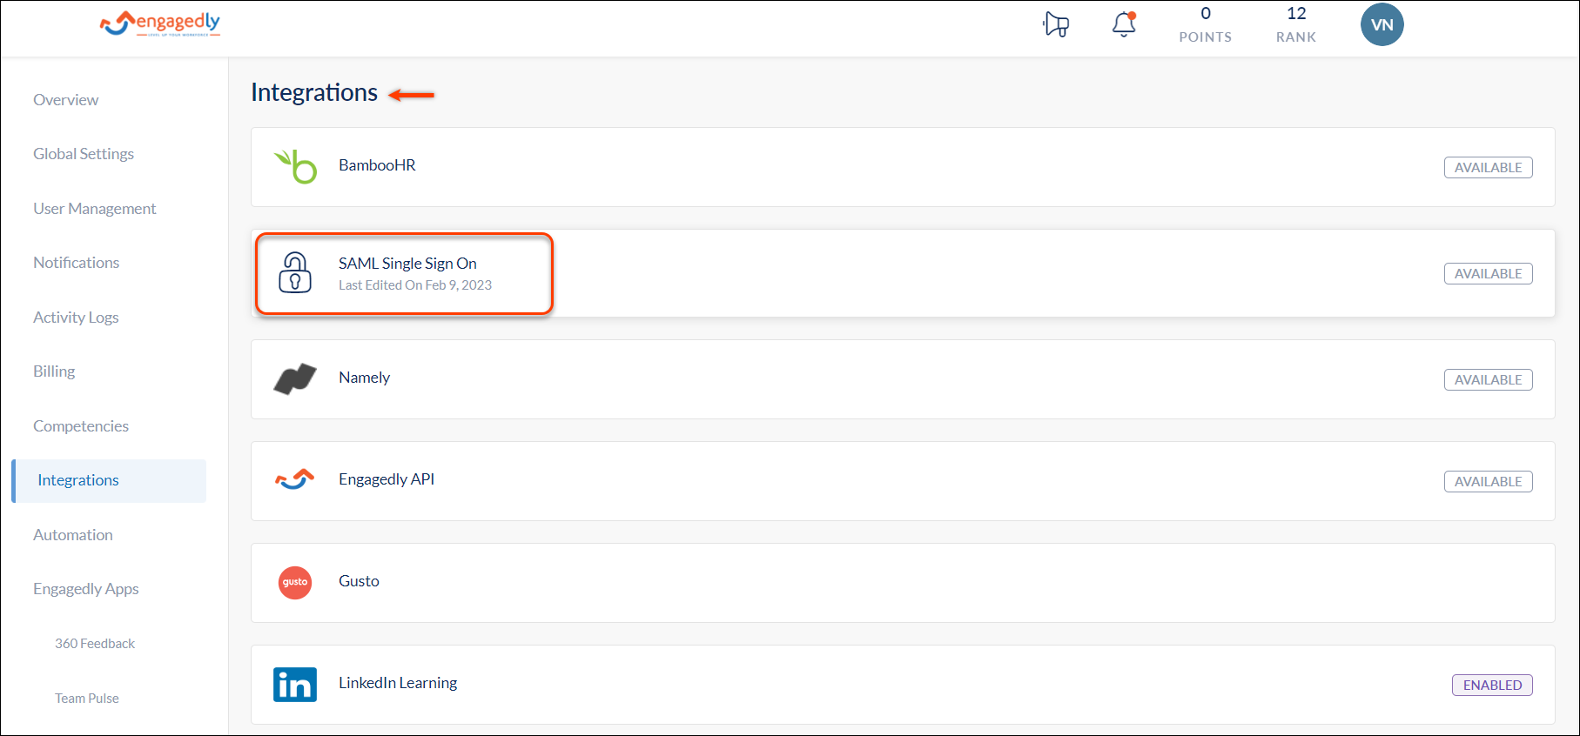Viewport: 1580px width, 736px height.
Task: Click the LinkedIn Learning logo icon
Action: [x=295, y=684]
